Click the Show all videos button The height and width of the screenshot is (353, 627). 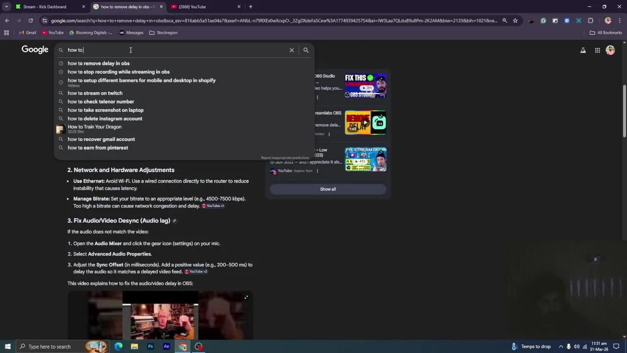(x=328, y=189)
